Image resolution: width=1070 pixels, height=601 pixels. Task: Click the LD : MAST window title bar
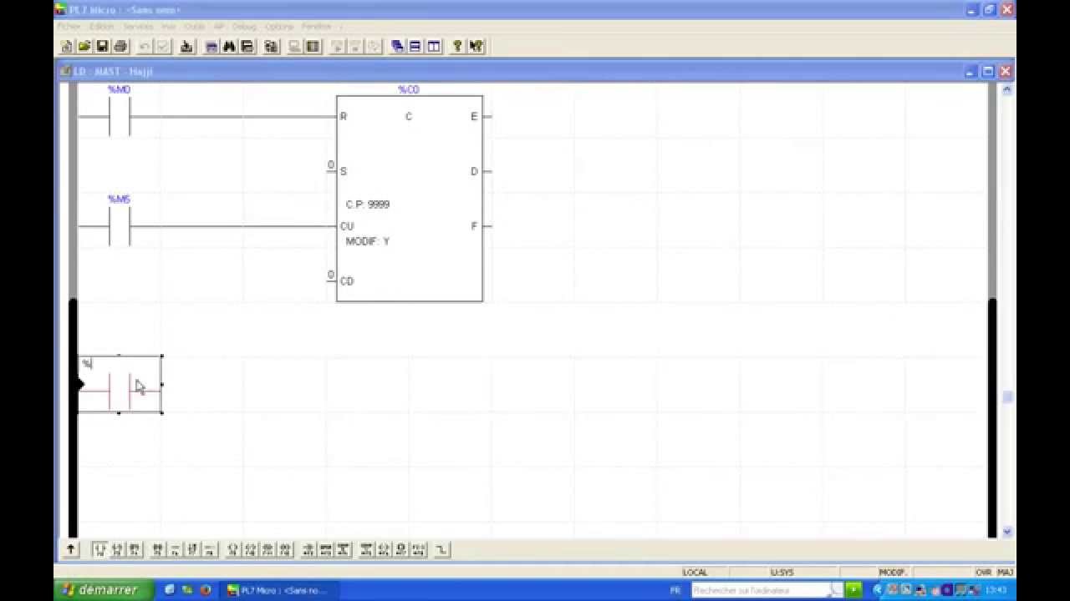coord(535,71)
